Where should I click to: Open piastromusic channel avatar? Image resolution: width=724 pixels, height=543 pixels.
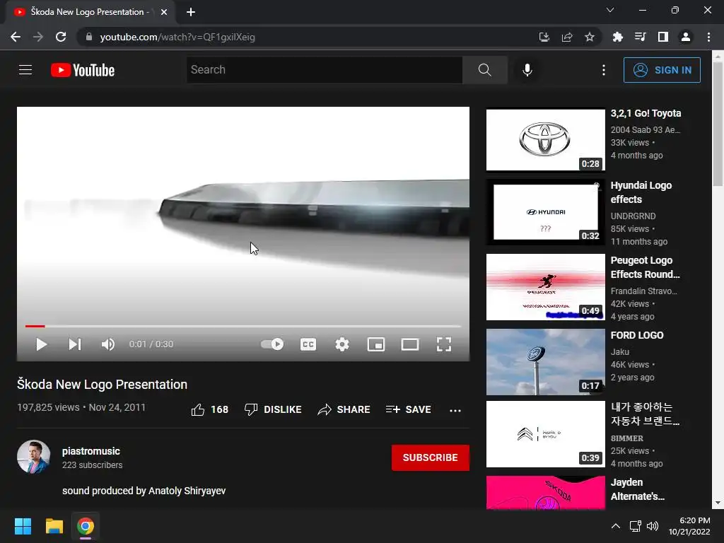coord(34,457)
